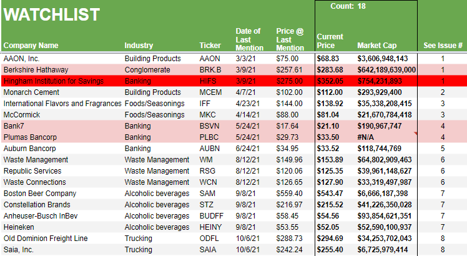Image resolution: width=467 pixels, height=256 pixels.
Task: Click the MKC ticker cell
Action: click(x=207, y=115)
